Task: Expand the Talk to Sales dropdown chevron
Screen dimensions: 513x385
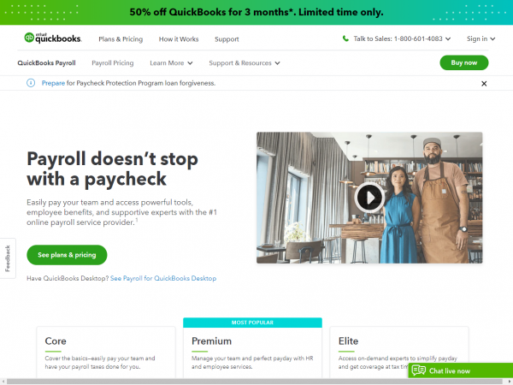Action: [448, 39]
